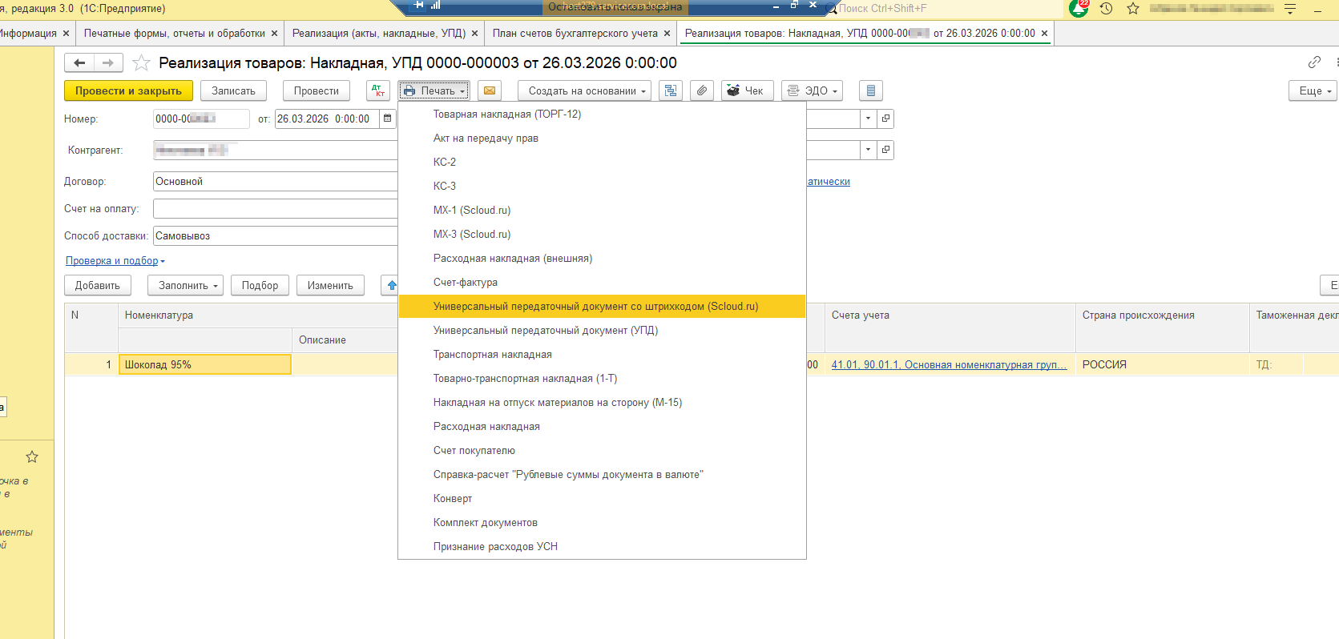Click Подбор button
This screenshot has height=639, width=1339.
tap(260, 285)
